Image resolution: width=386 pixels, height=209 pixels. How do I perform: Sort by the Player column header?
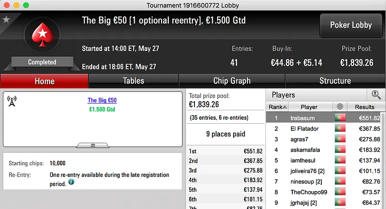point(309,107)
